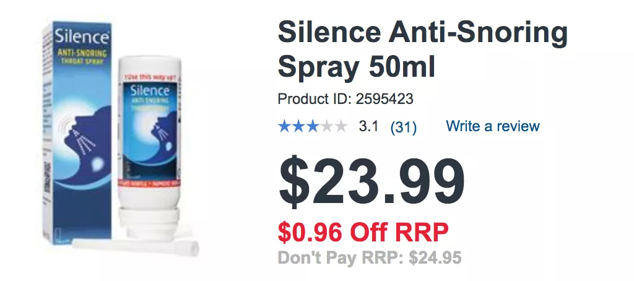The height and width of the screenshot is (281, 634).
Task: Click the Silence Anti-Snoring Spray 50ml title
Action: (422, 51)
